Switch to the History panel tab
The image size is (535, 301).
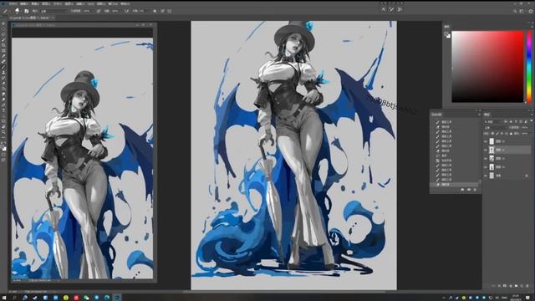tap(436, 114)
